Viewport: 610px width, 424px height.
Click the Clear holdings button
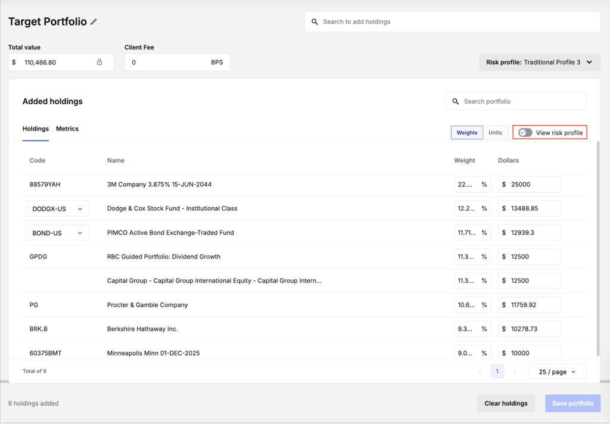pyautogui.click(x=506, y=403)
